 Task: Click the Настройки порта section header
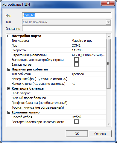[x=26, y=36]
